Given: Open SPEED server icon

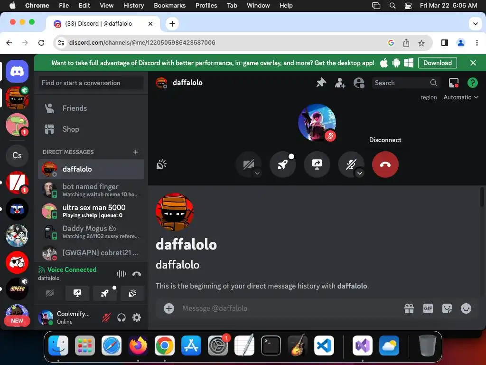Looking at the screenshot, I should tap(17, 289).
